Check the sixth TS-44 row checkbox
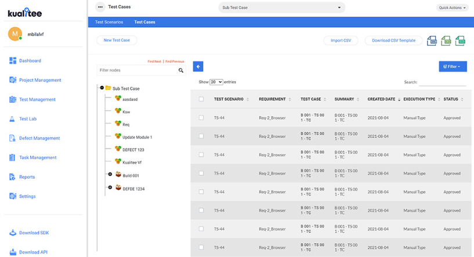 coord(201,210)
